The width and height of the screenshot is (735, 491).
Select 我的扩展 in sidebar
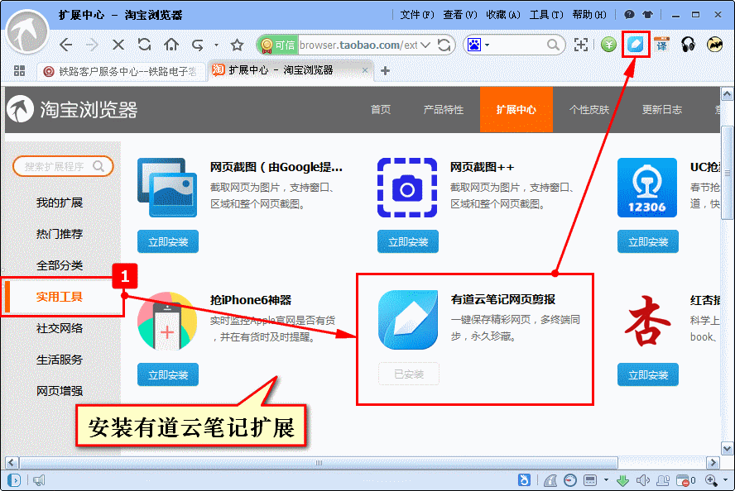coord(60,203)
